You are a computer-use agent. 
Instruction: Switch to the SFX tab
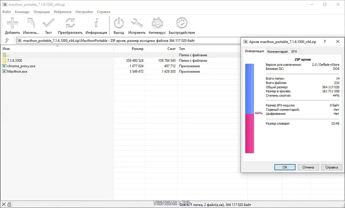click(x=294, y=51)
